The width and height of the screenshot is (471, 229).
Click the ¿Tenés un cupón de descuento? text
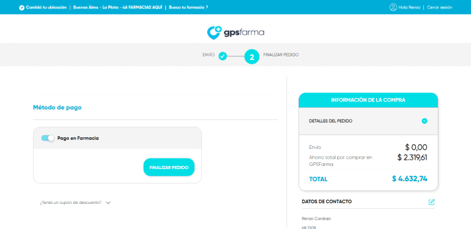pos(71,203)
